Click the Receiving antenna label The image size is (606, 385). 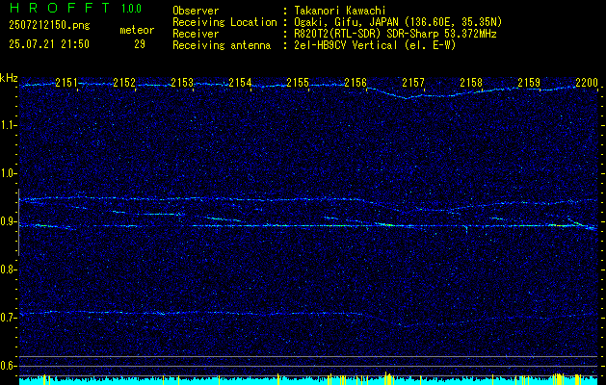coord(222,45)
